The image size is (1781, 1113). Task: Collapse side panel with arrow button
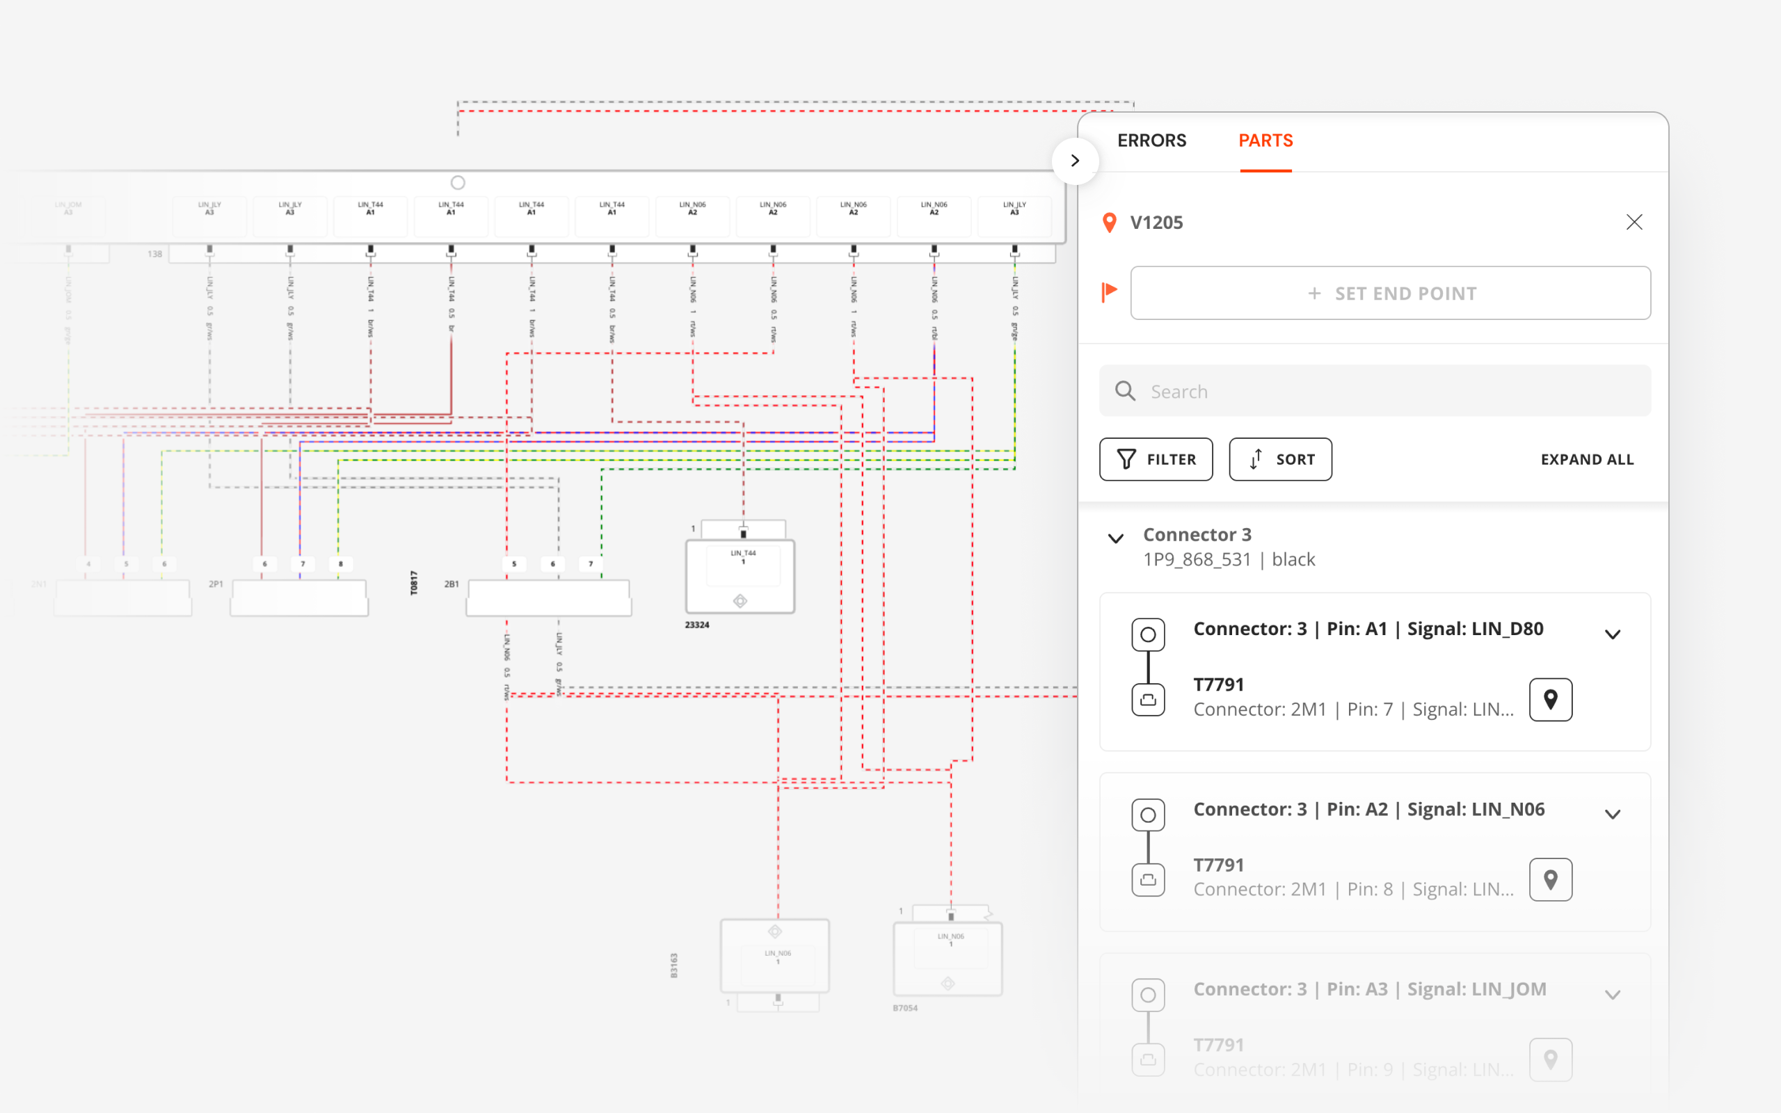pos(1076,161)
